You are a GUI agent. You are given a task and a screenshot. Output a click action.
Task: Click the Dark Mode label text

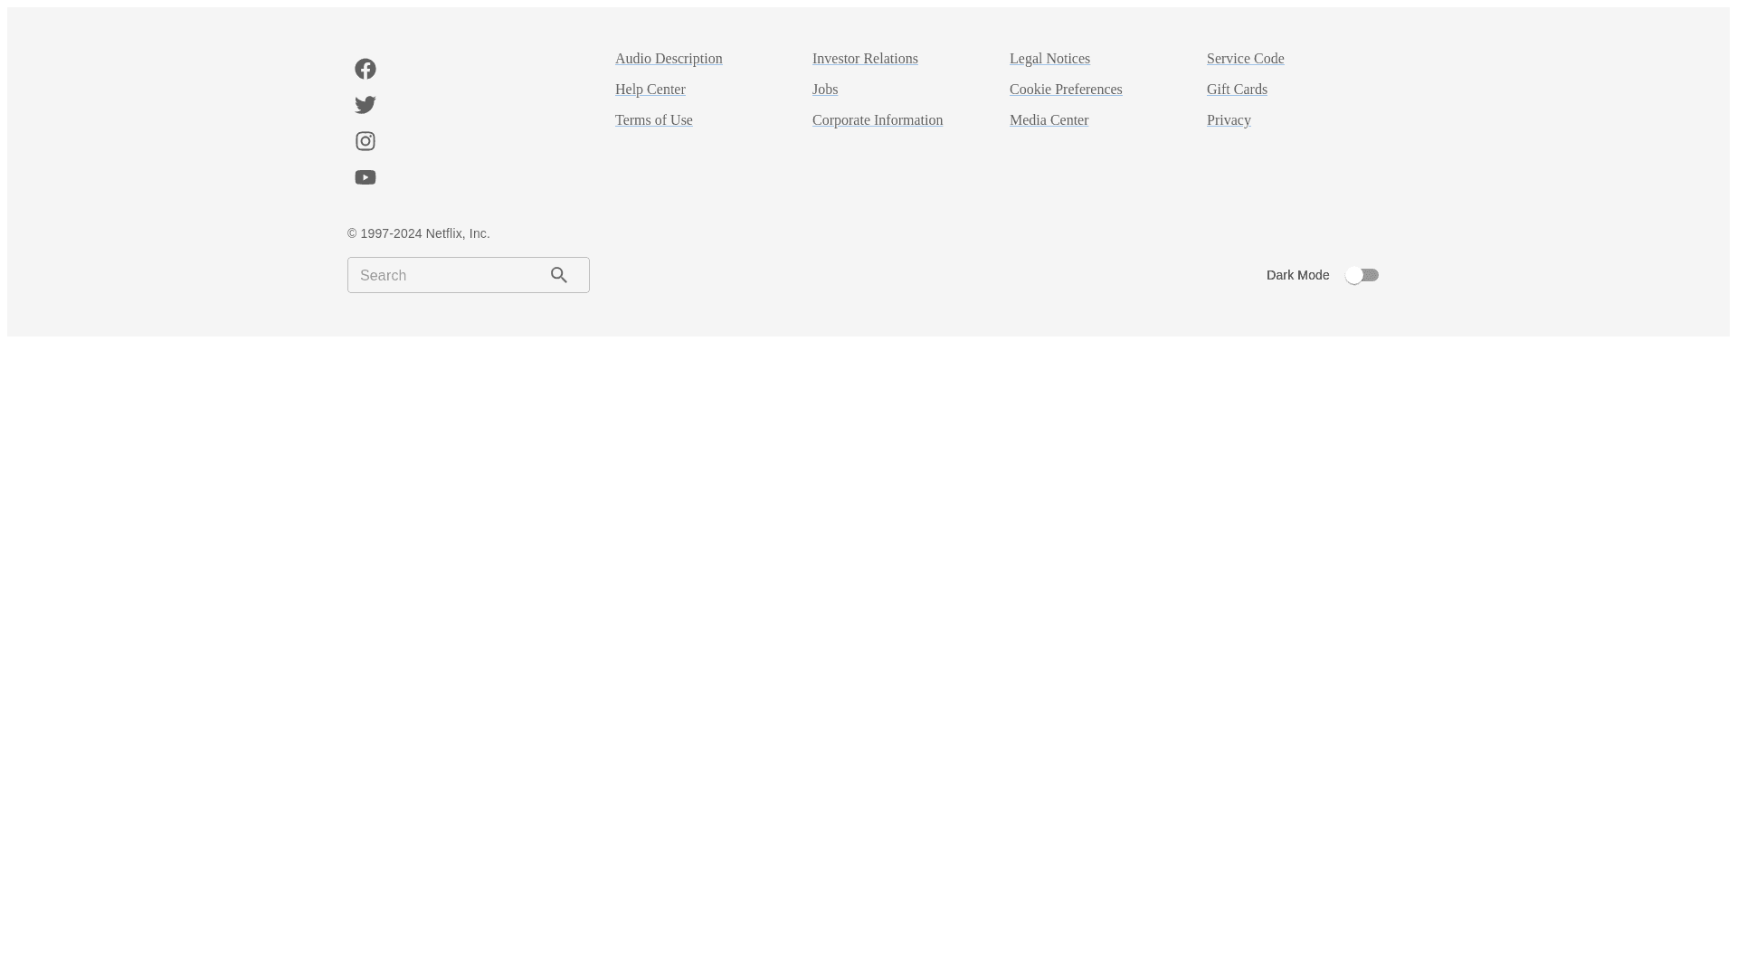coord(1296,275)
